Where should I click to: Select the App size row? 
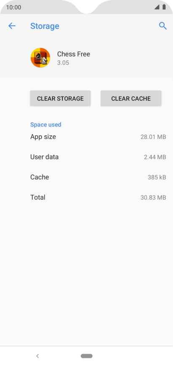(x=98, y=137)
